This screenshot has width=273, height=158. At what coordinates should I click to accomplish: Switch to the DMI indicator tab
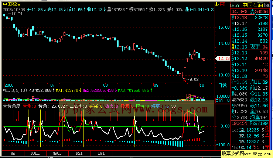click(102, 153)
